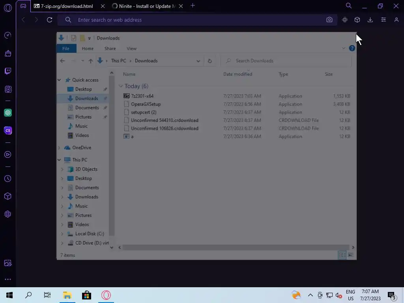Click the Opera address bar field
This screenshot has width=404, height=303.
click(x=197, y=20)
